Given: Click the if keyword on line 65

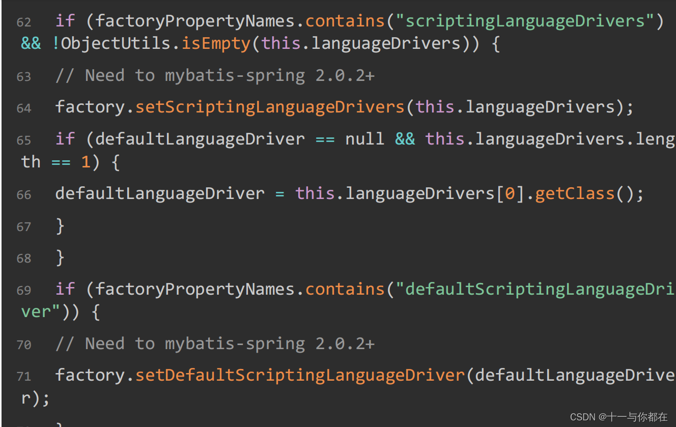Looking at the screenshot, I should click(65, 138).
